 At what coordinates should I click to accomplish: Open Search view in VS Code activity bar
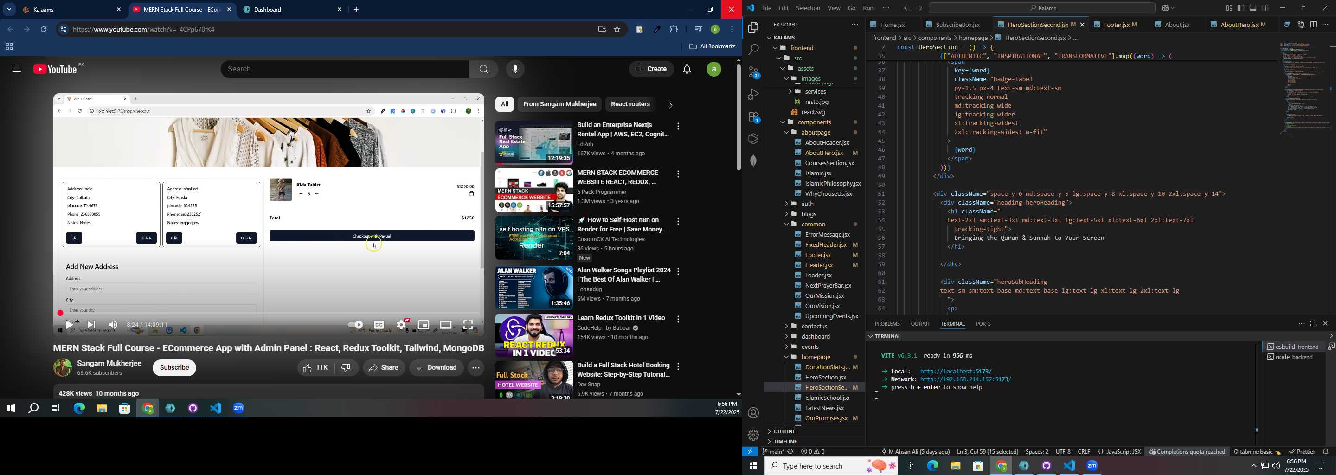pyautogui.click(x=753, y=50)
